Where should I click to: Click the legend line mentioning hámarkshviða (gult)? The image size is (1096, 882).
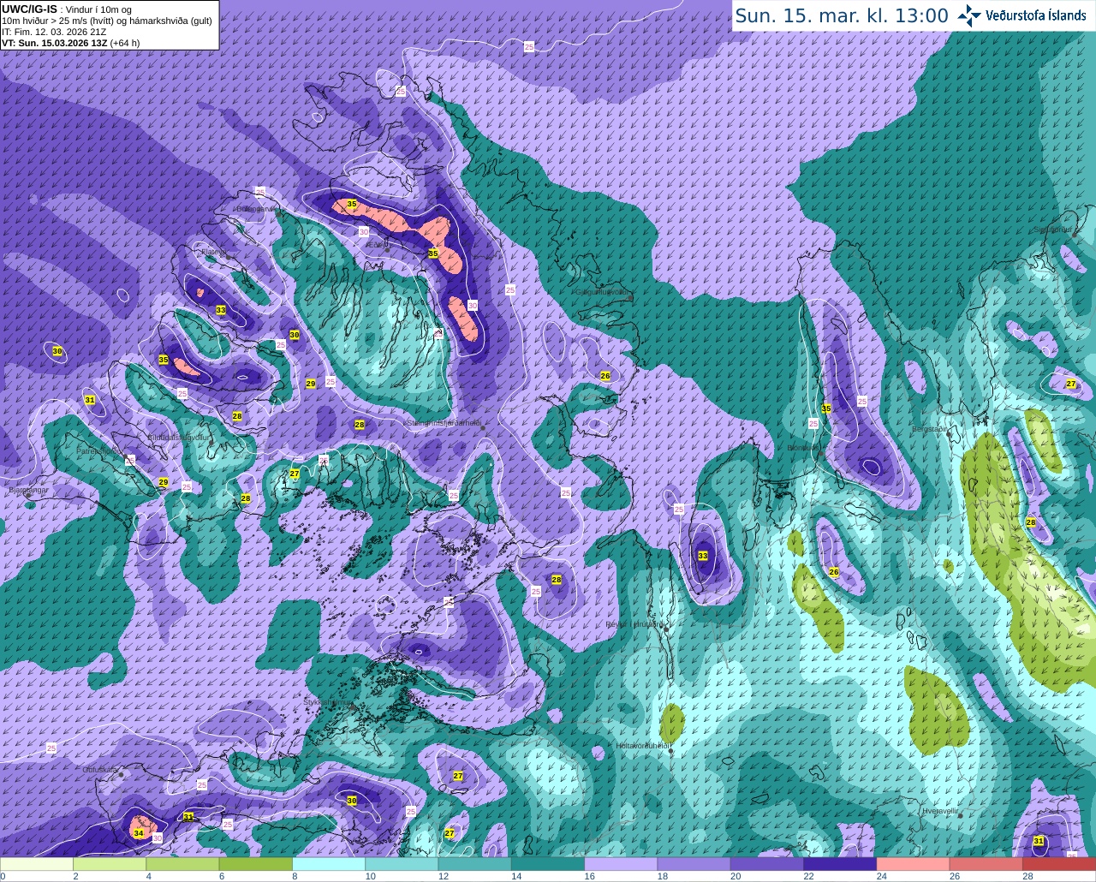point(107,21)
